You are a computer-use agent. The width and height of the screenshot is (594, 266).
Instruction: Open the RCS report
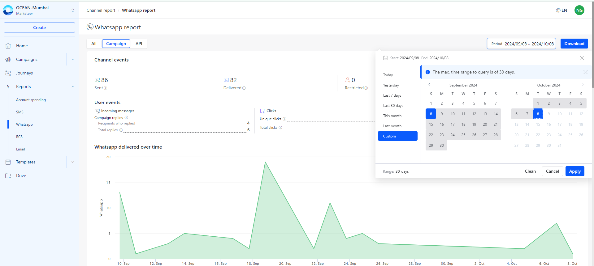coord(20,137)
